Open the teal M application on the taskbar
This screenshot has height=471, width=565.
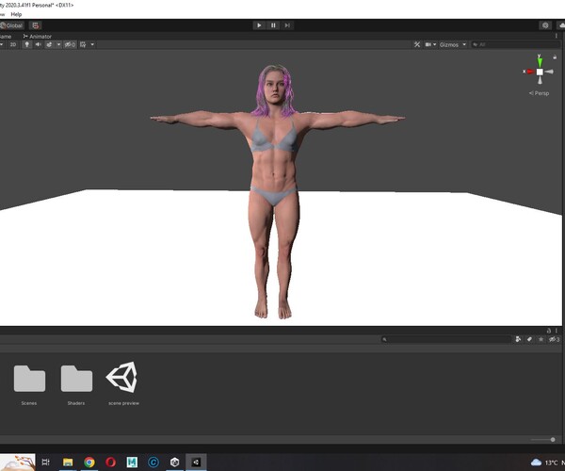pyautogui.click(x=132, y=462)
